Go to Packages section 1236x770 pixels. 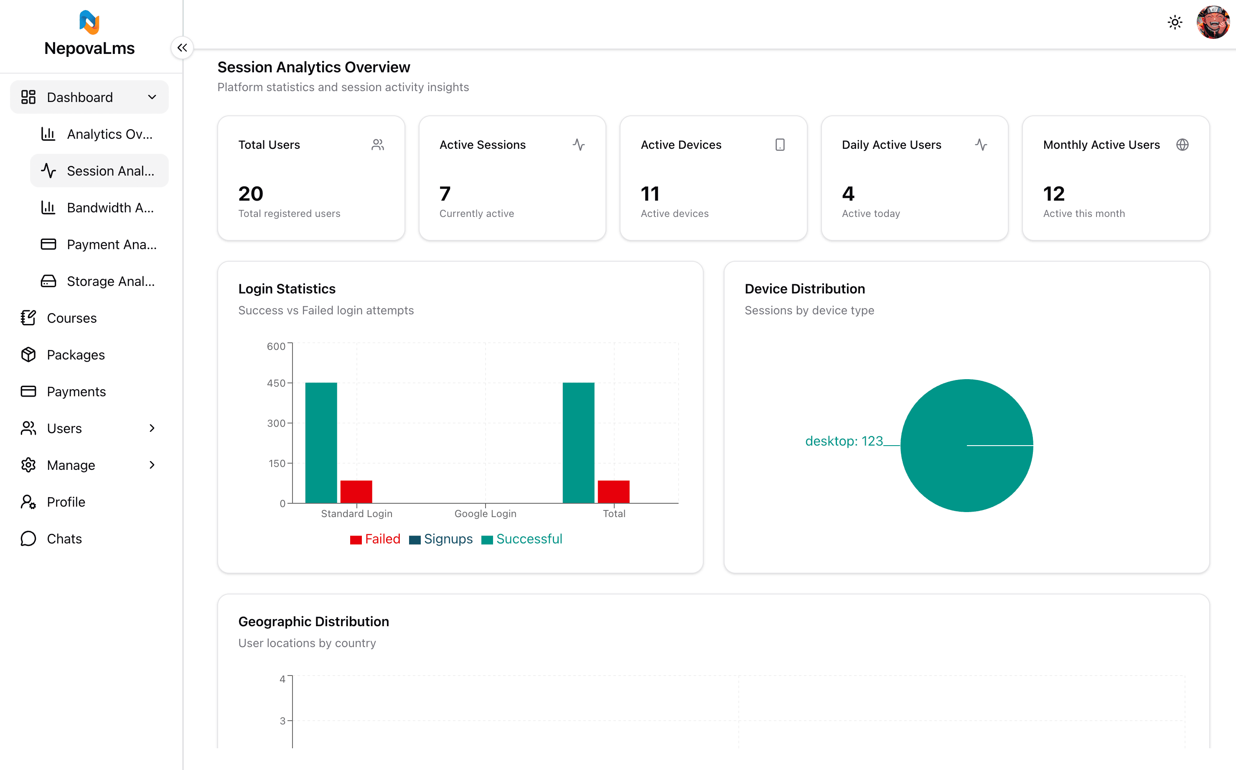(89, 355)
